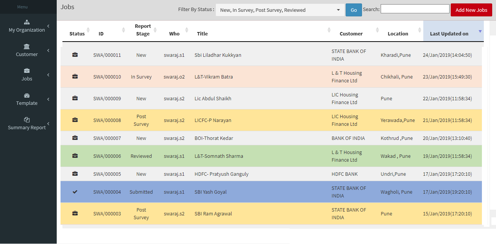
Task: Expand Summary Report menu chevron
Action: pyautogui.click(x=48, y=124)
